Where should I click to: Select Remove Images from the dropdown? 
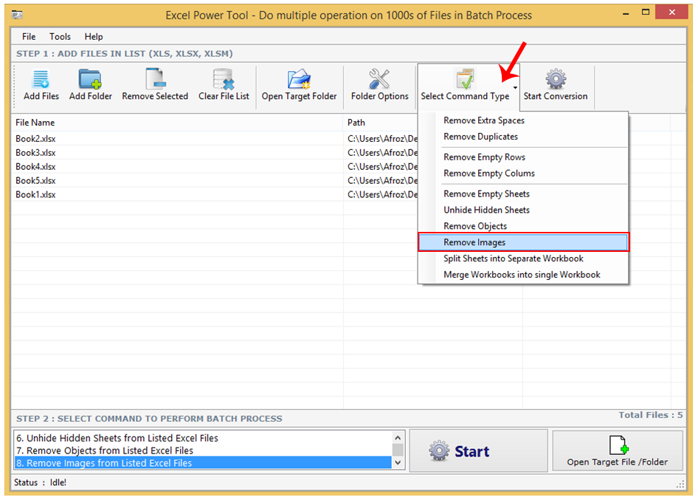tap(523, 242)
